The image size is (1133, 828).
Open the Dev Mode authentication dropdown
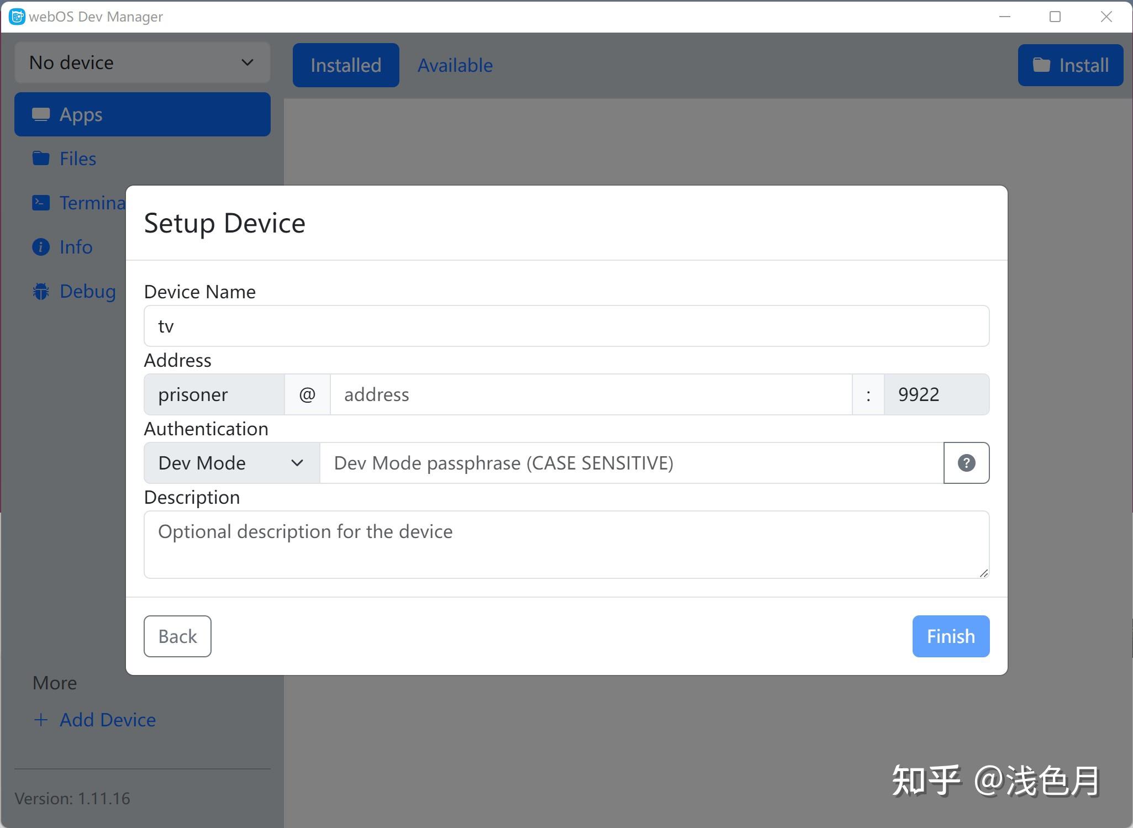(x=231, y=463)
